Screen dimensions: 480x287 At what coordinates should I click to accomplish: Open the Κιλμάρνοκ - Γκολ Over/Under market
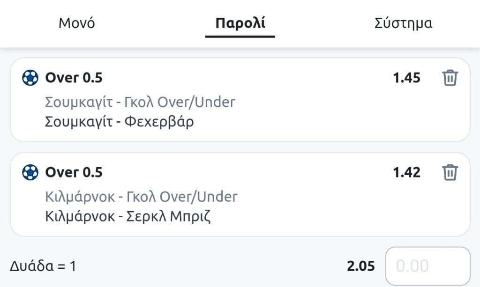pos(141,196)
